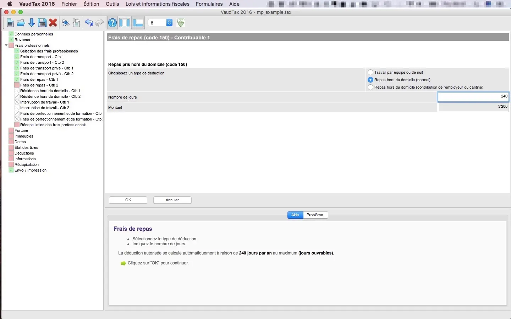Open the Aide menu in menu bar

234,4
